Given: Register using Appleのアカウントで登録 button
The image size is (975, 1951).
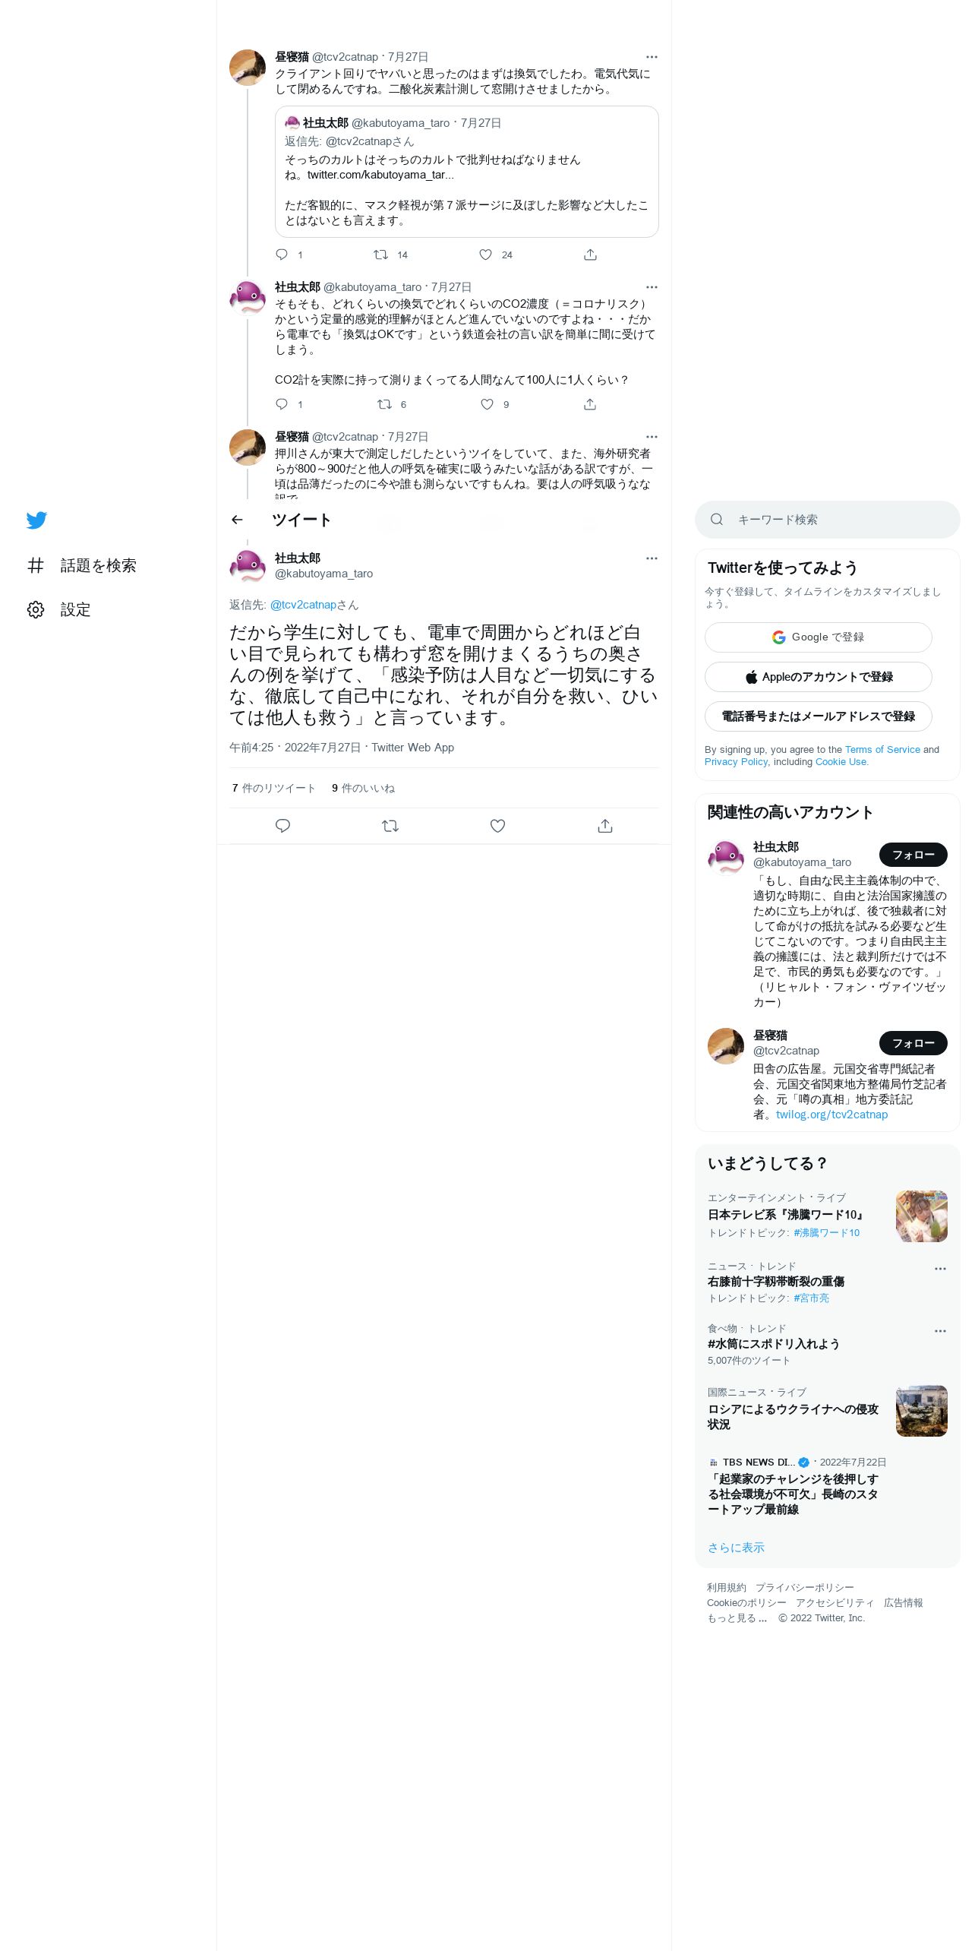Looking at the screenshot, I should tap(818, 677).
